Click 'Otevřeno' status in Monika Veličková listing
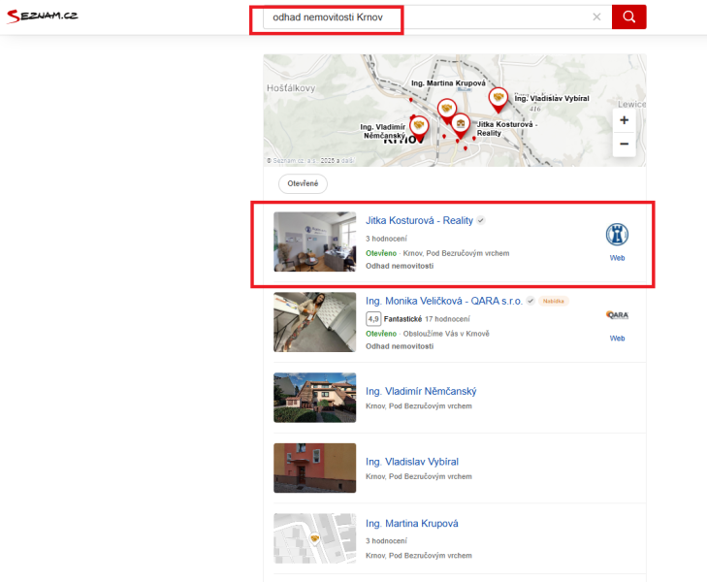The height and width of the screenshot is (582, 707). (x=381, y=334)
